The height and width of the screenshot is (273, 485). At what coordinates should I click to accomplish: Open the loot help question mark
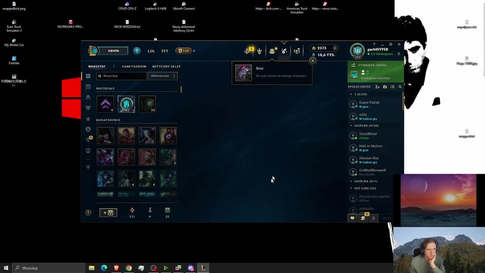click(88, 213)
